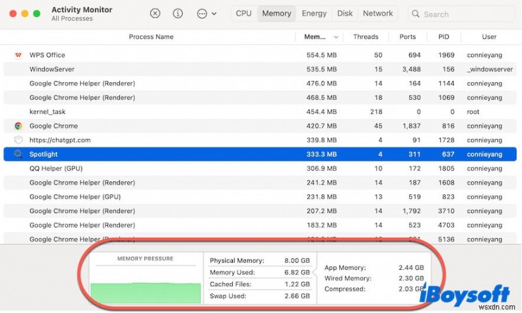Click the App Memory 2.44 GB value
This screenshot has height=313, width=522.
click(411, 267)
